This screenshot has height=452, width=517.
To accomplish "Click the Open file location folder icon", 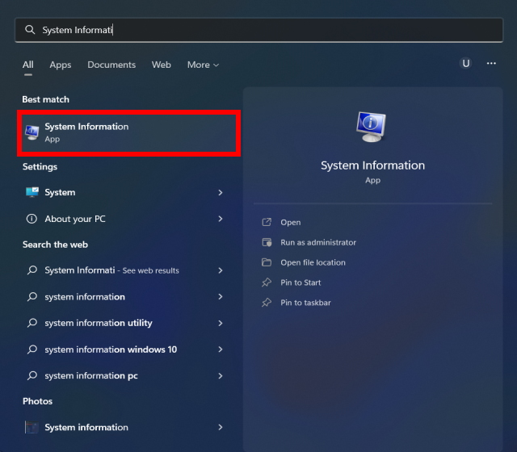I will coord(267,262).
